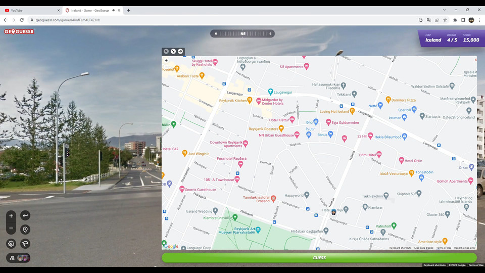Click Reykjavik Art Museum Kjarvalsstaðir marker
Viewport: 485px width, 273px height.
click(258, 230)
